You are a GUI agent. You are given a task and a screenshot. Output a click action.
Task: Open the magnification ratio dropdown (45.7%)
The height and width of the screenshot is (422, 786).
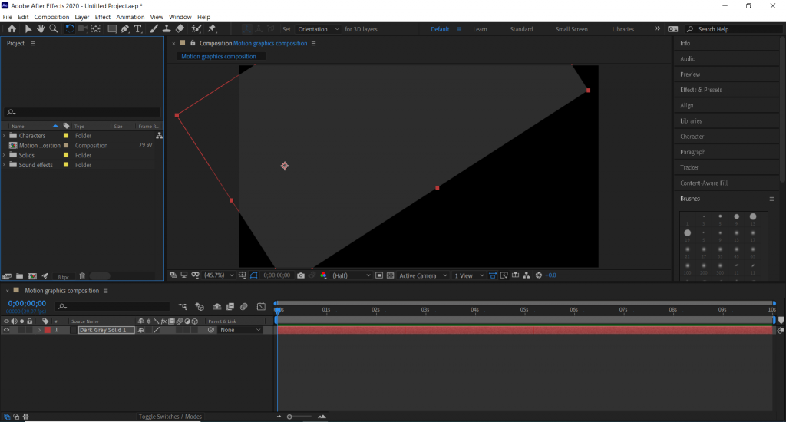click(219, 275)
